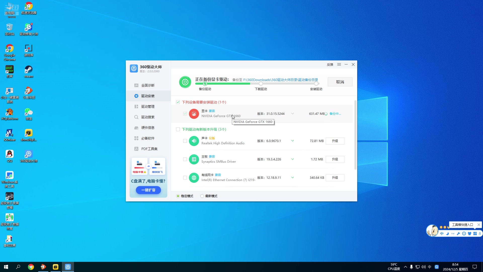Toggle checkbox for 下列驱动有新版本升级 group
Image resolution: width=483 pixels, height=272 pixels.
click(x=178, y=129)
